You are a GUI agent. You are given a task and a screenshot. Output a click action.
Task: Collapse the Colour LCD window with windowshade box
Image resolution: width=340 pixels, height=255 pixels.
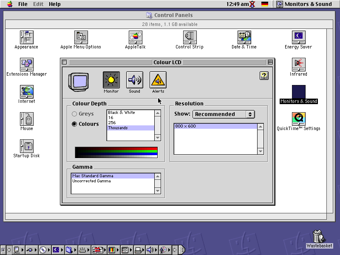point(270,62)
